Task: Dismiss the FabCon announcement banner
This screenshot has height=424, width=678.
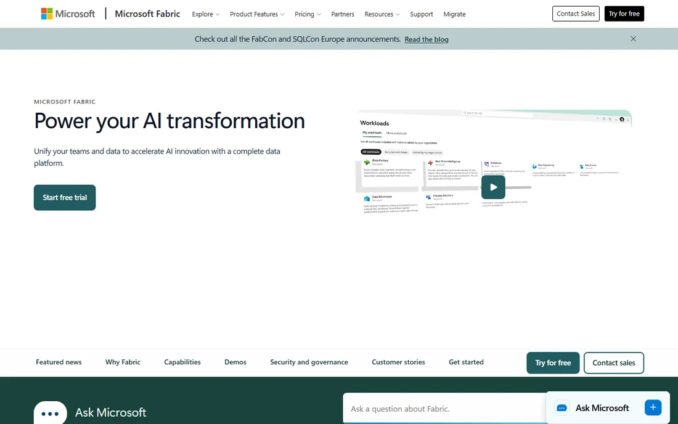Action: 633,39
